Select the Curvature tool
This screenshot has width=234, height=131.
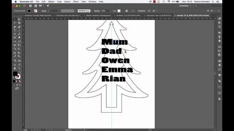tap(19, 27)
